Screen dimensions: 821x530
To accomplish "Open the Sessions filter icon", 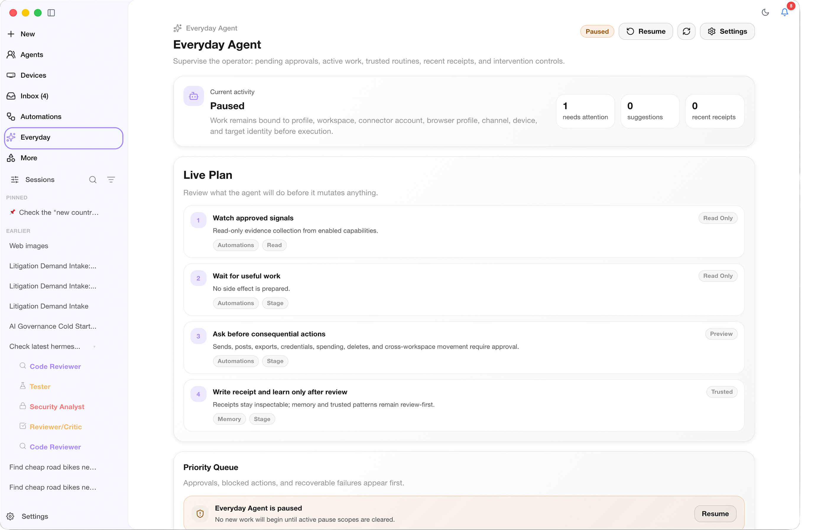I will tap(111, 179).
